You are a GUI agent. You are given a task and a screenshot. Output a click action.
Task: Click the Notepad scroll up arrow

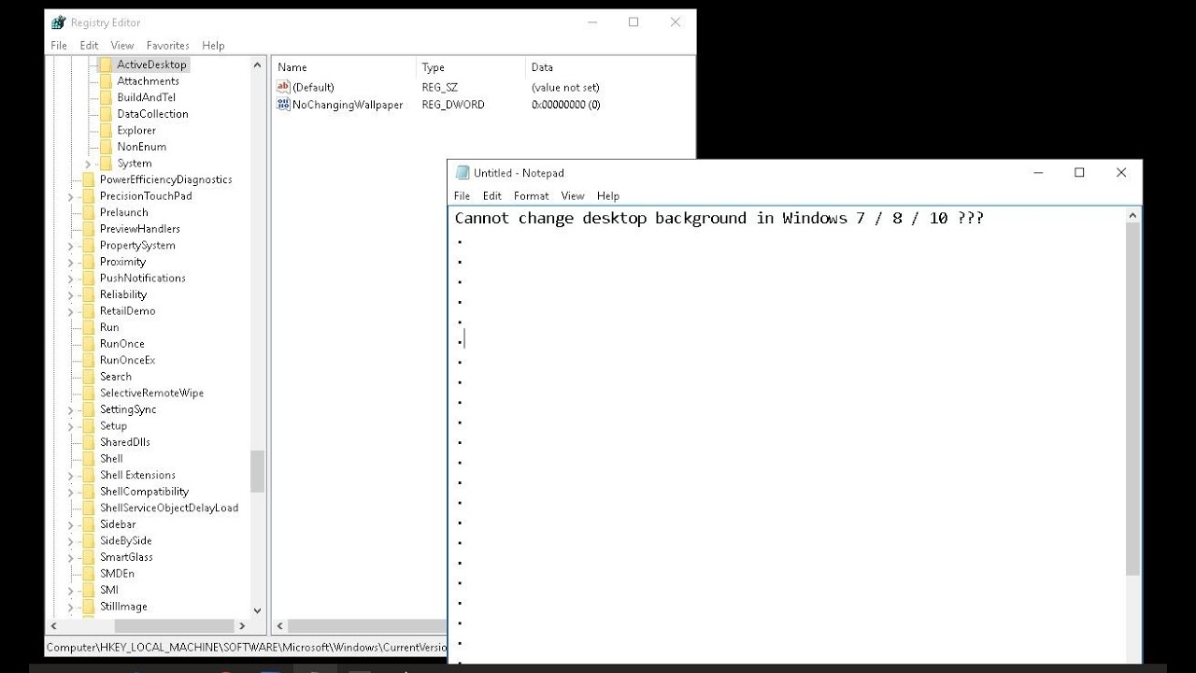[x=1132, y=216]
